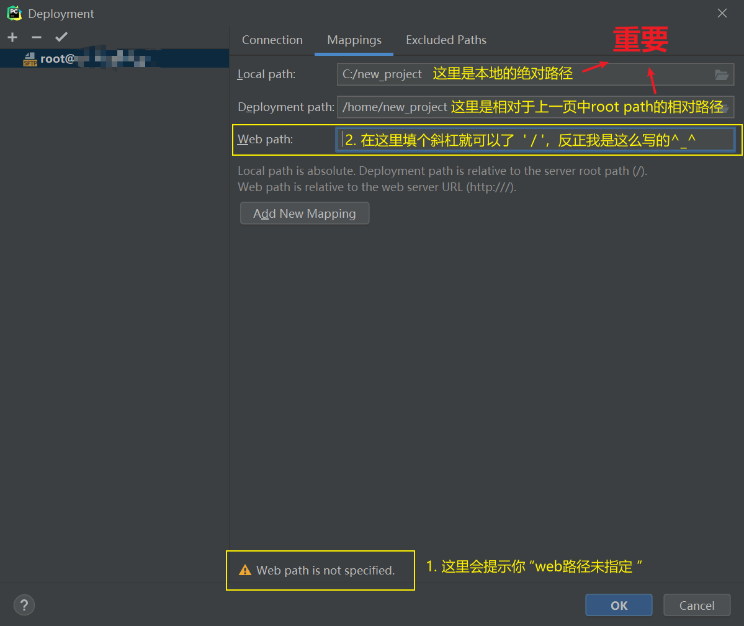
Task: Open the Mappings tab
Action: [x=354, y=40]
